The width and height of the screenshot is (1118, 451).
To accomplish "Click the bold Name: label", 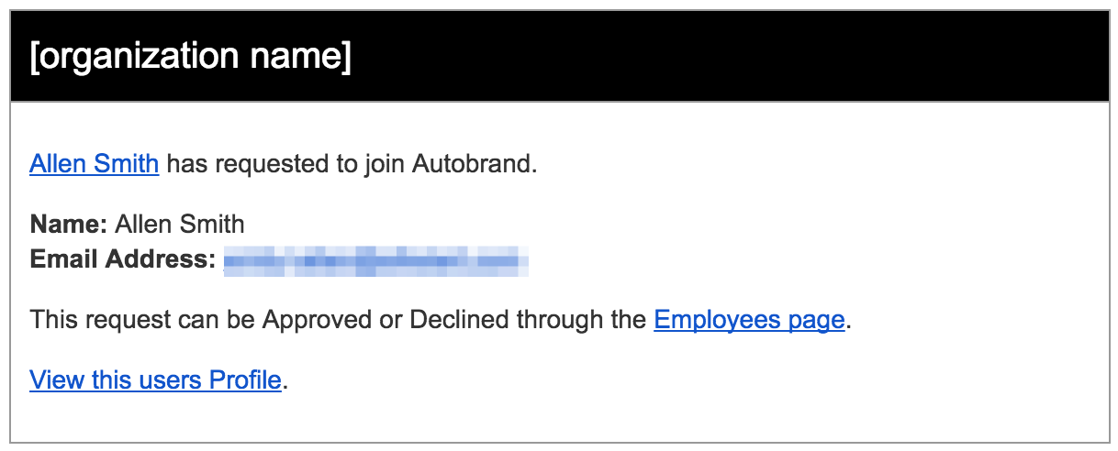I will coord(69,224).
